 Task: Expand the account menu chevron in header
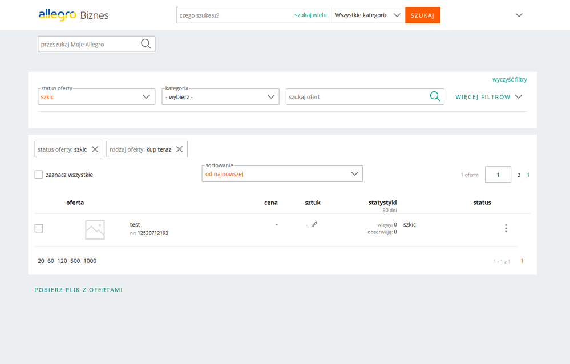tap(519, 15)
